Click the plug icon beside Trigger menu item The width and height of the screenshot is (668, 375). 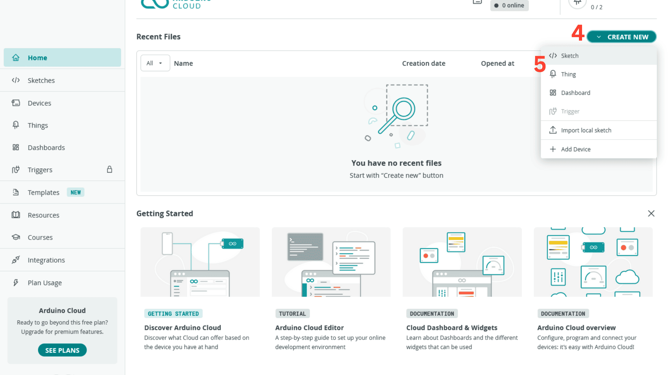[x=553, y=111]
